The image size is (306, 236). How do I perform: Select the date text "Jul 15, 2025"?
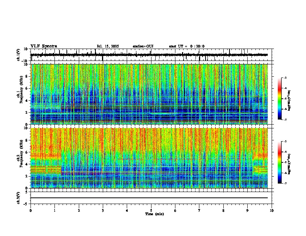108,46
